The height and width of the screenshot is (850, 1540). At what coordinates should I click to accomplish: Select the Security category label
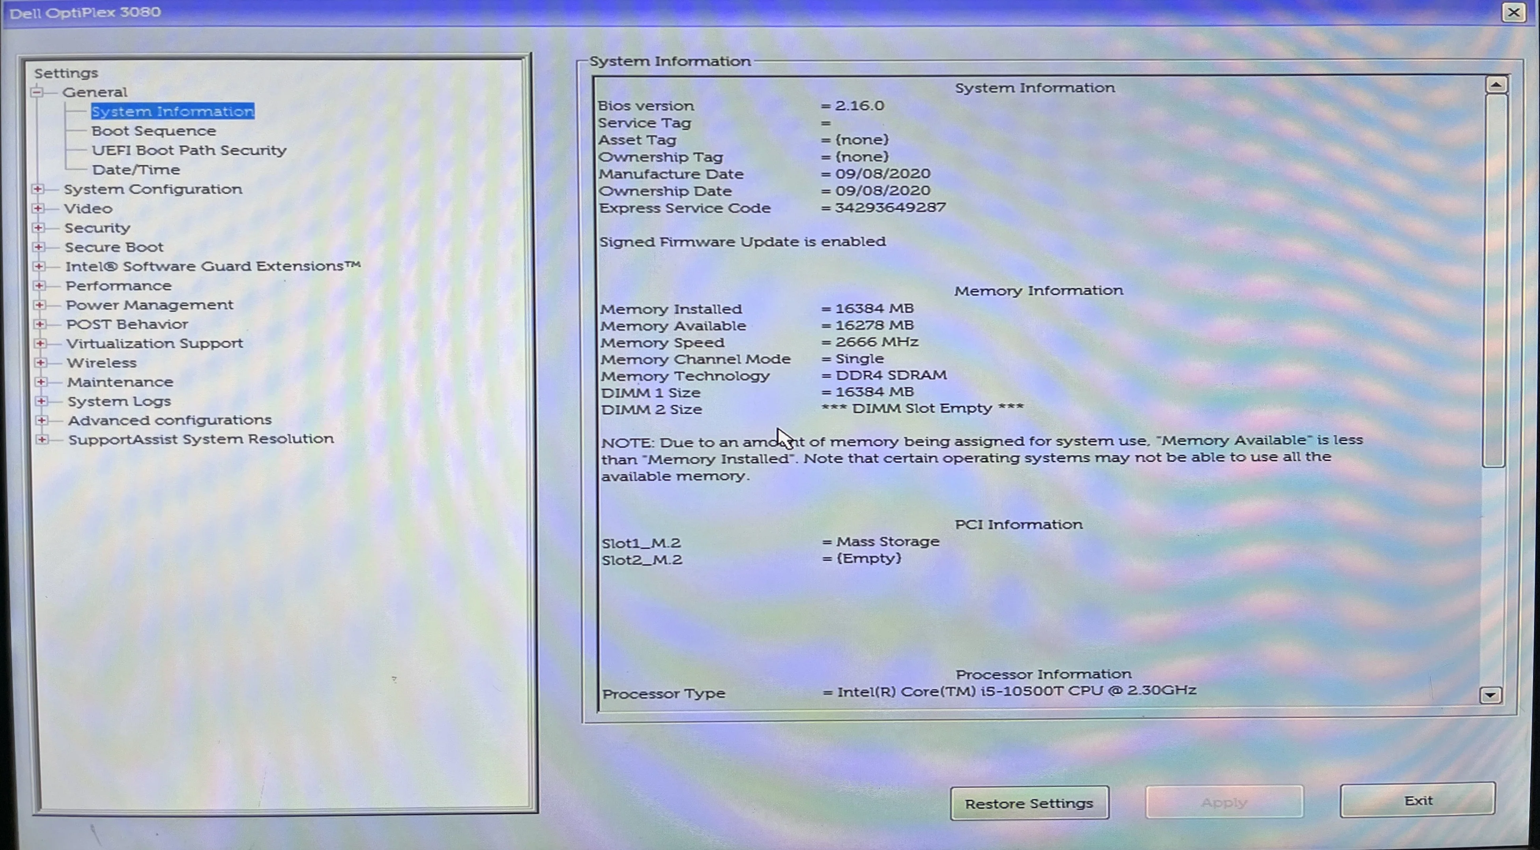[x=97, y=228]
